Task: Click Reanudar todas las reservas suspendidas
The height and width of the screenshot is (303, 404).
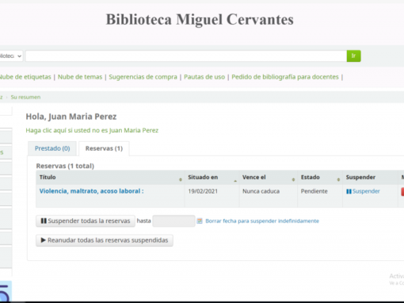Action: (105, 240)
